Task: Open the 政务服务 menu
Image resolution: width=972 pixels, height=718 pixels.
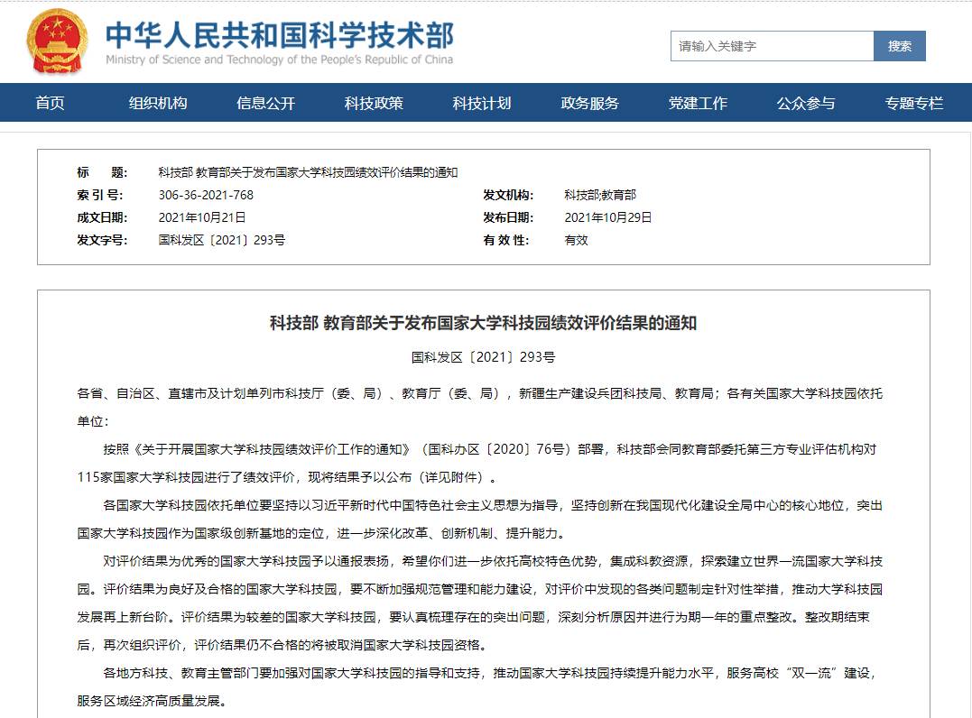Action: coord(589,103)
